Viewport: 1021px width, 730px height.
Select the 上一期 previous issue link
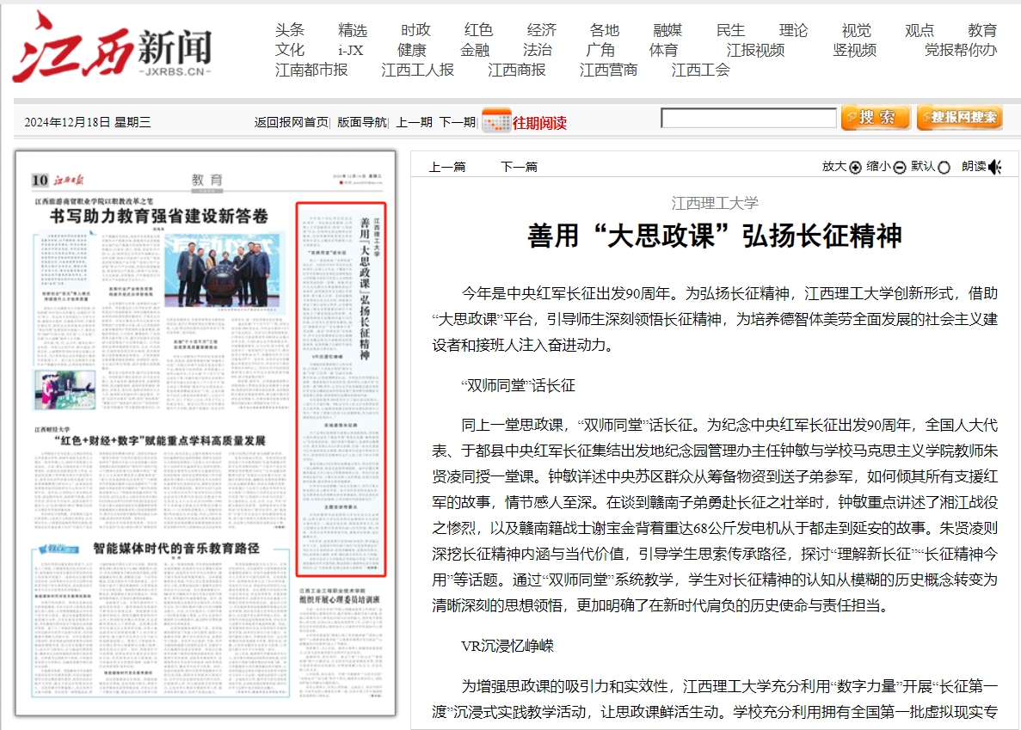pyautogui.click(x=414, y=122)
